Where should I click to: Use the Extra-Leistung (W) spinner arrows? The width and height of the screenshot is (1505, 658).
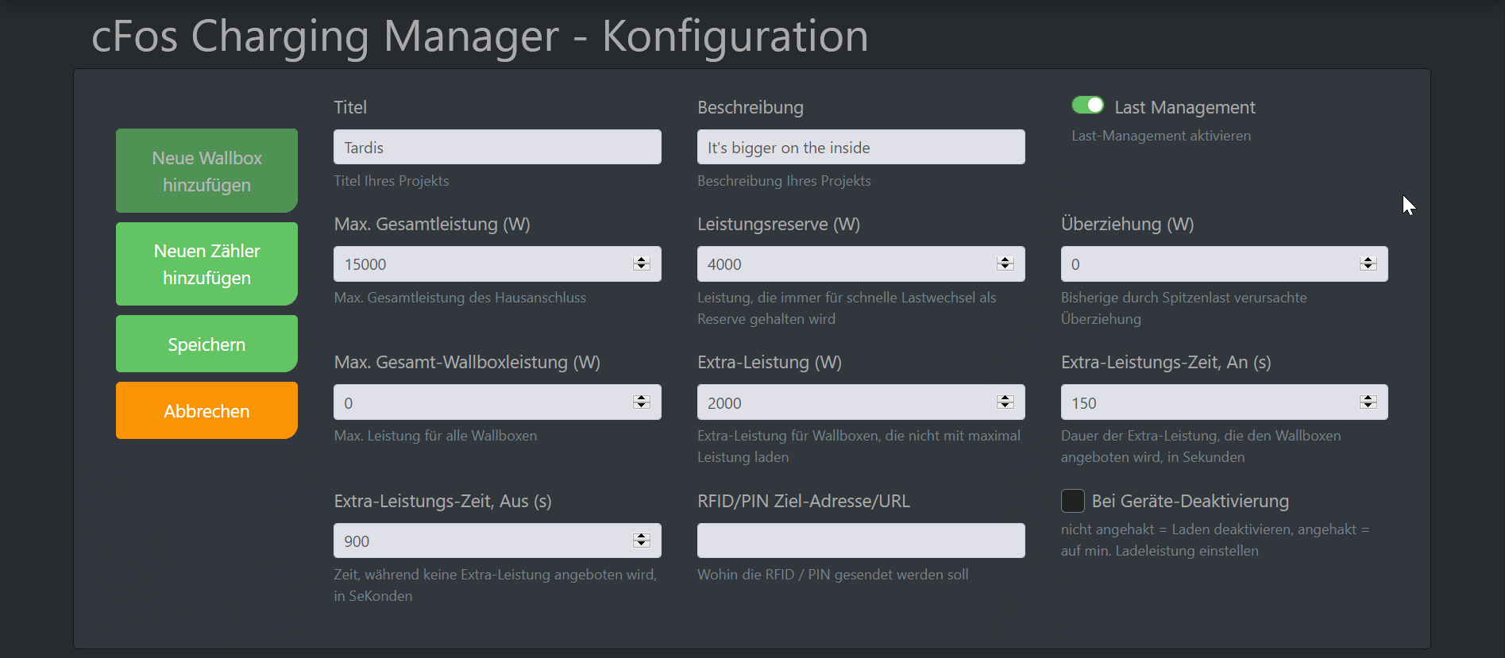pyautogui.click(x=1005, y=402)
